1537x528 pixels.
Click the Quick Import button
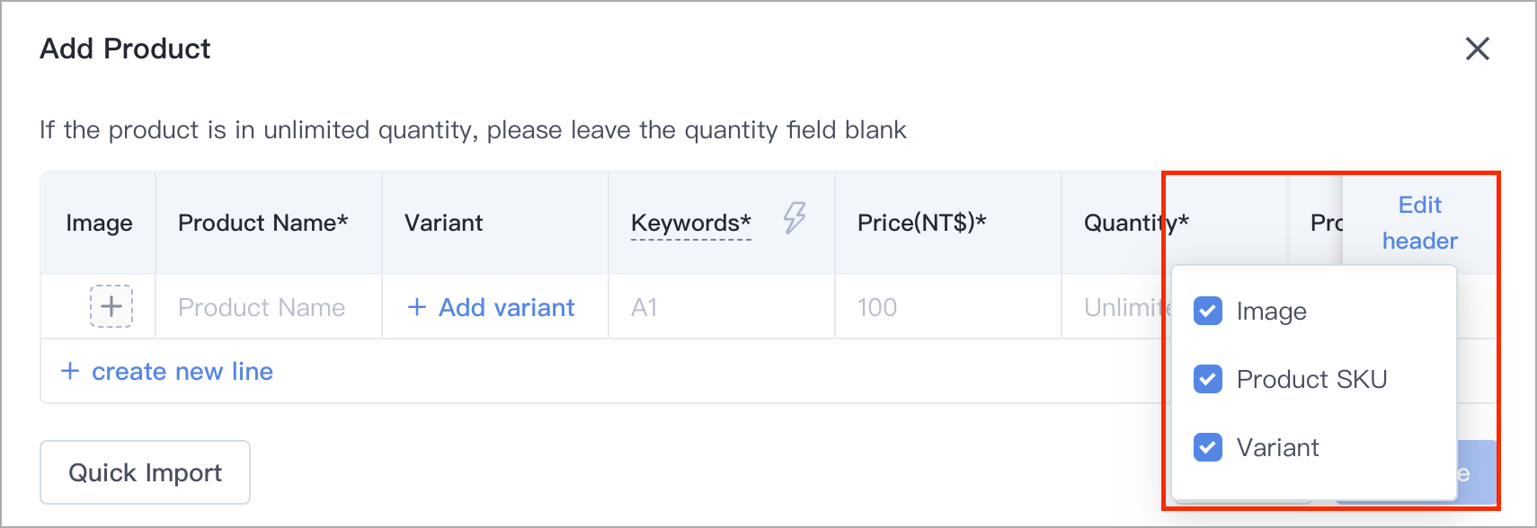coord(145,472)
